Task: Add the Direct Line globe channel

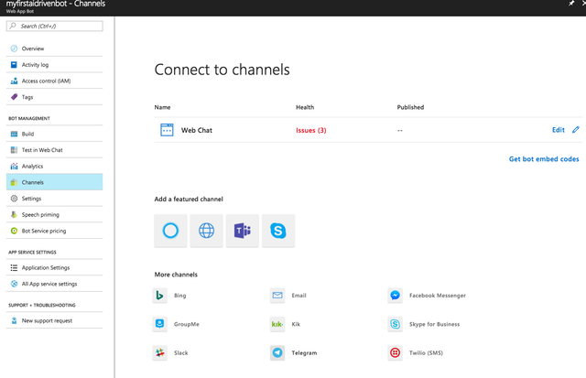Action: [206, 231]
